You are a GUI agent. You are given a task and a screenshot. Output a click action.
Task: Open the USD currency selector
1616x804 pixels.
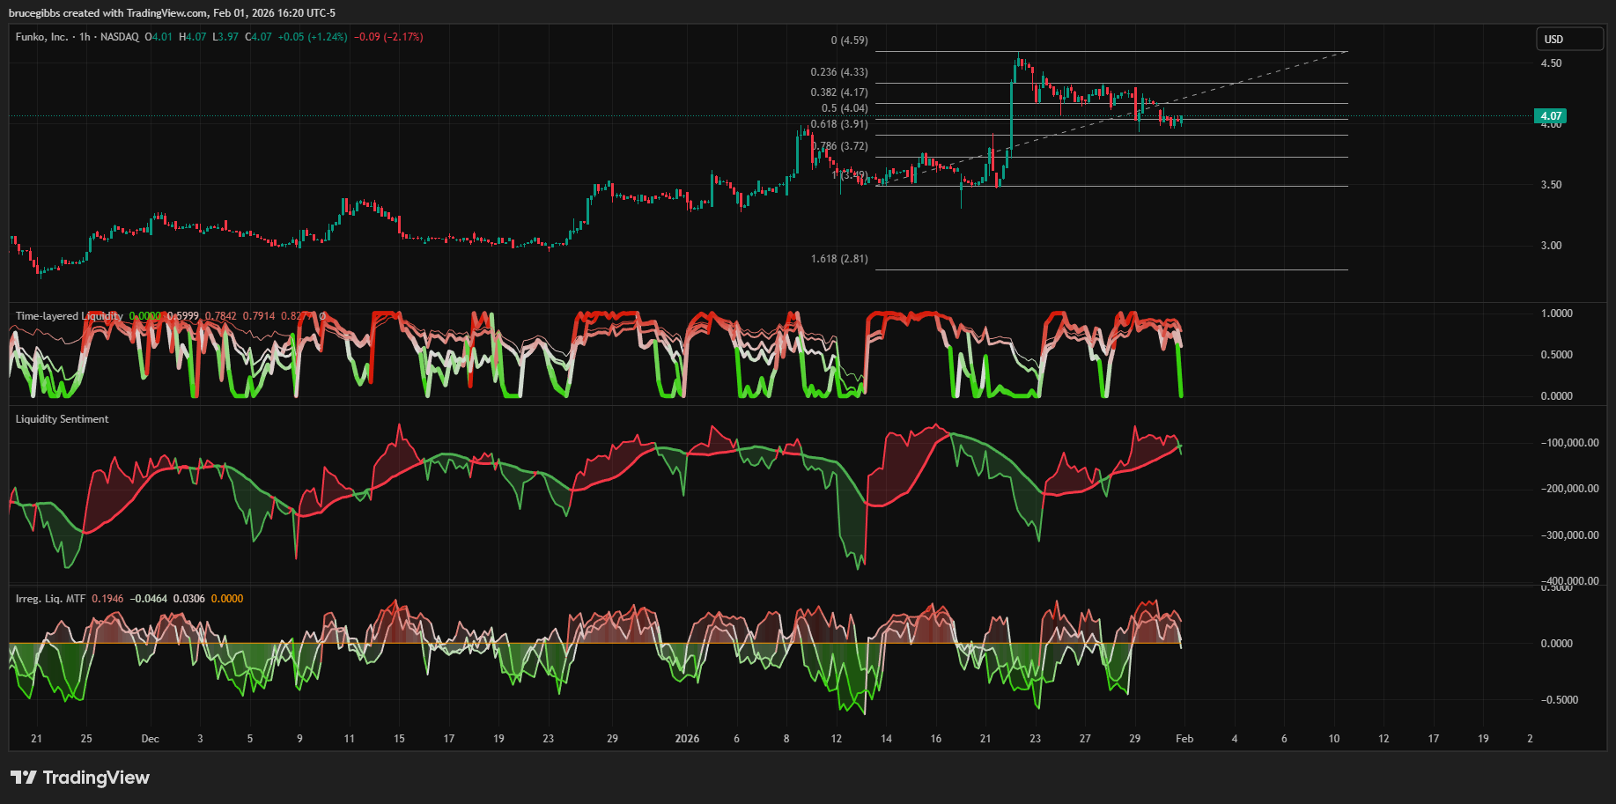(1570, 39)
